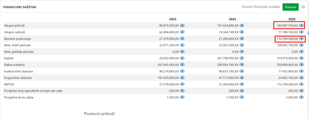
Task: Unmask Rezultat poslovanja 2023 amount
Action: pos(182,38)
